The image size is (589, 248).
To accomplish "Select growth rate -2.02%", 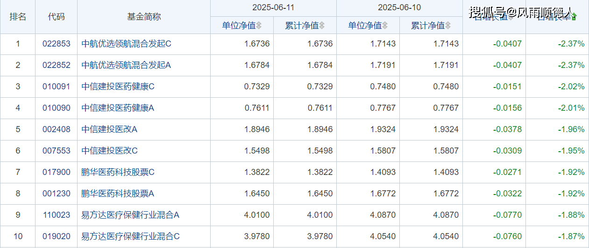I will (x=571, y=87).
